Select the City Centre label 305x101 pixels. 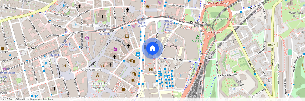pyautogui.click(x=91, y=69)
